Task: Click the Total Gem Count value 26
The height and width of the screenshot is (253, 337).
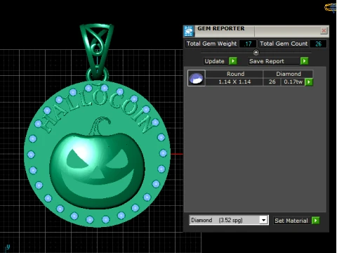Action: 318,44
